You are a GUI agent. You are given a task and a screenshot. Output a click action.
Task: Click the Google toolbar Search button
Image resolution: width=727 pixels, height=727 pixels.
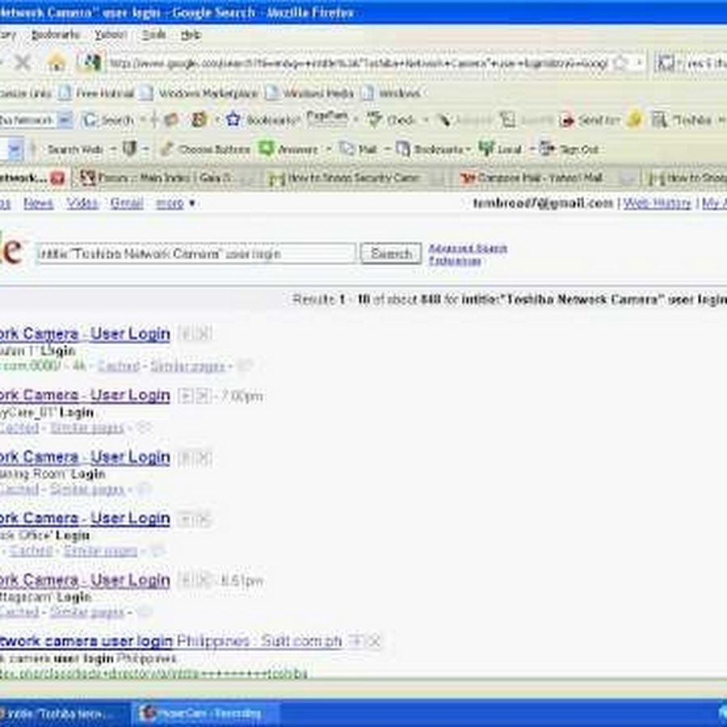point(108,120)
